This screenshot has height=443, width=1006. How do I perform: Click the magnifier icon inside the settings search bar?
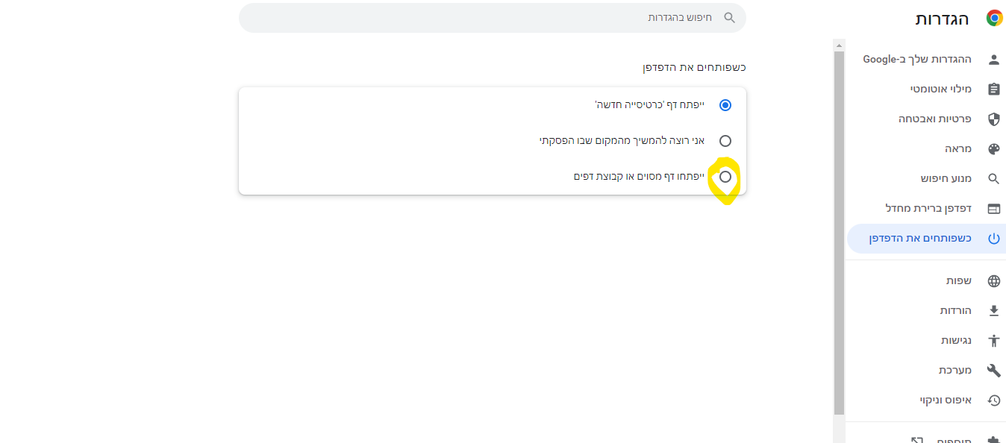[730, 18]
